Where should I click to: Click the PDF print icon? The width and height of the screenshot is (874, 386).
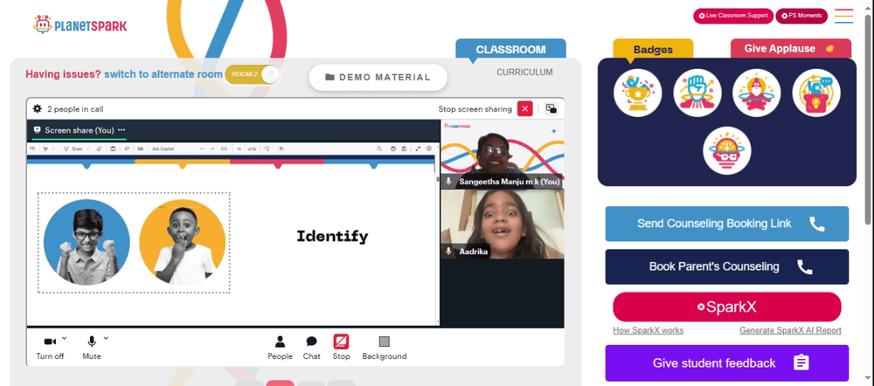[x=393, y=148]
